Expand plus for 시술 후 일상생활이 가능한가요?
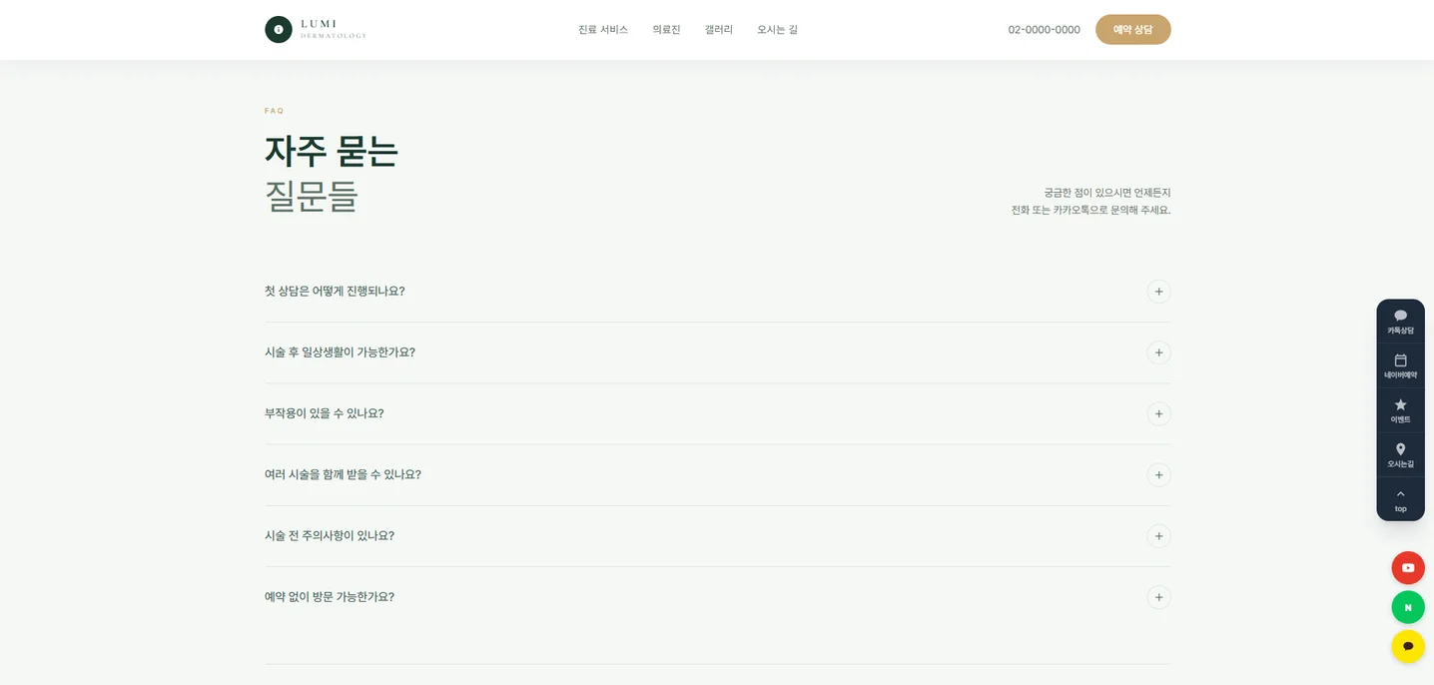Viewport: 1434px width, 685px height. click(1158, 352)
